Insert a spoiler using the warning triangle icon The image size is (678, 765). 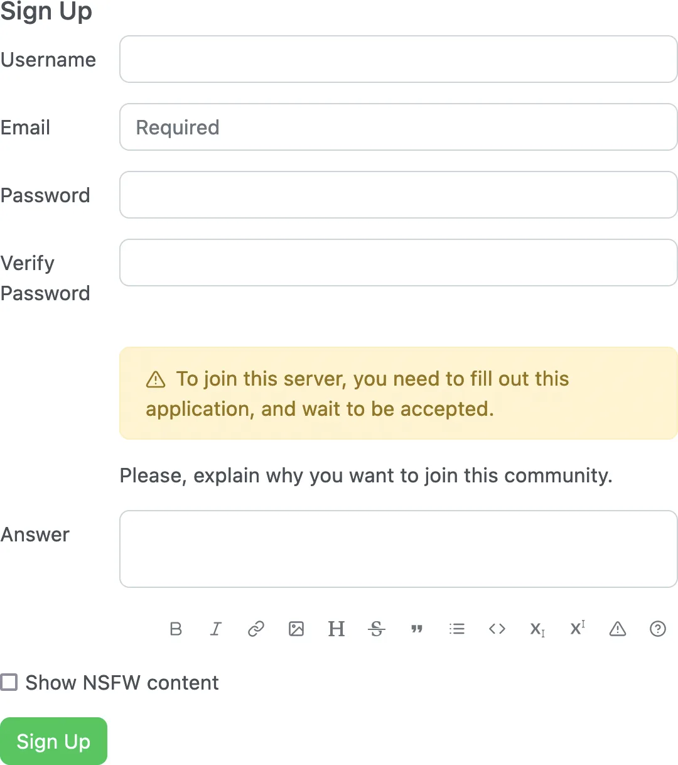point(618,629)
